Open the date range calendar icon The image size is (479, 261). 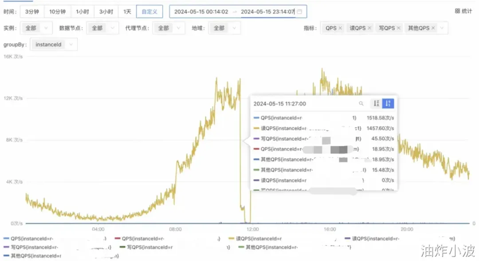300,12
